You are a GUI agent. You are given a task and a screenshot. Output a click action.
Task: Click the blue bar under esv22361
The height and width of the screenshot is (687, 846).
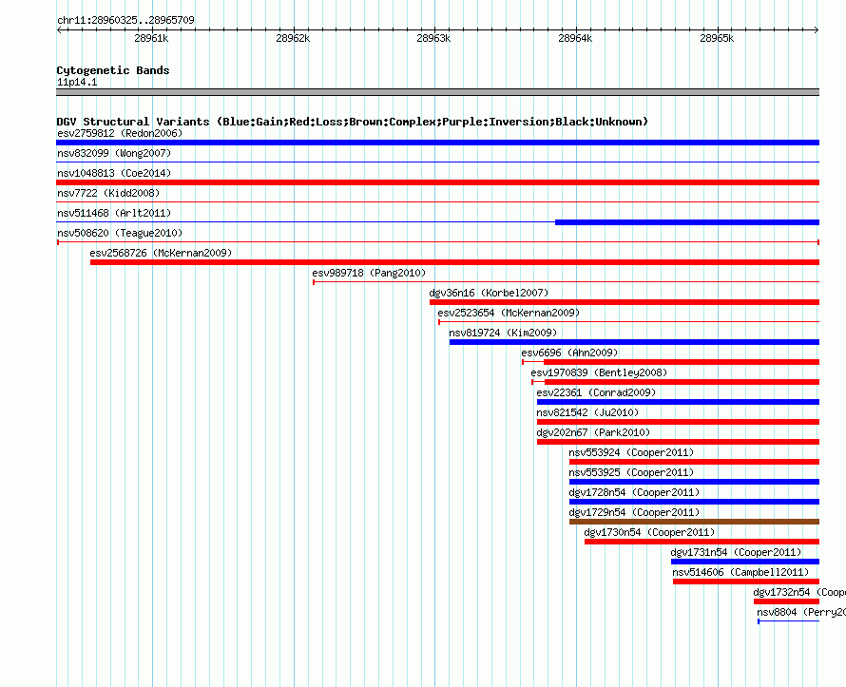(x=678, y=402)
